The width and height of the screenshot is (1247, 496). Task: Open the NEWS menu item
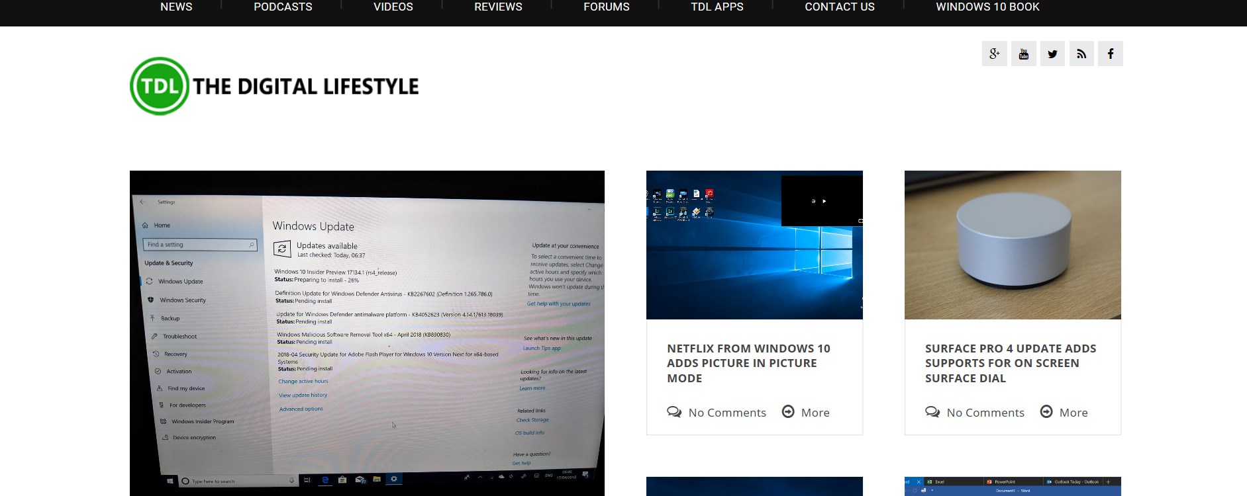point(176,7)
